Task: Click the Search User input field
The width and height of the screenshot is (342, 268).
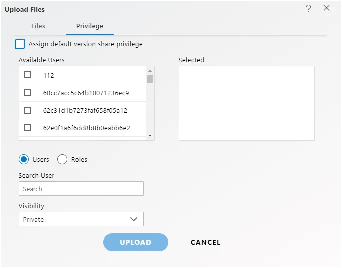Action: 81,189
